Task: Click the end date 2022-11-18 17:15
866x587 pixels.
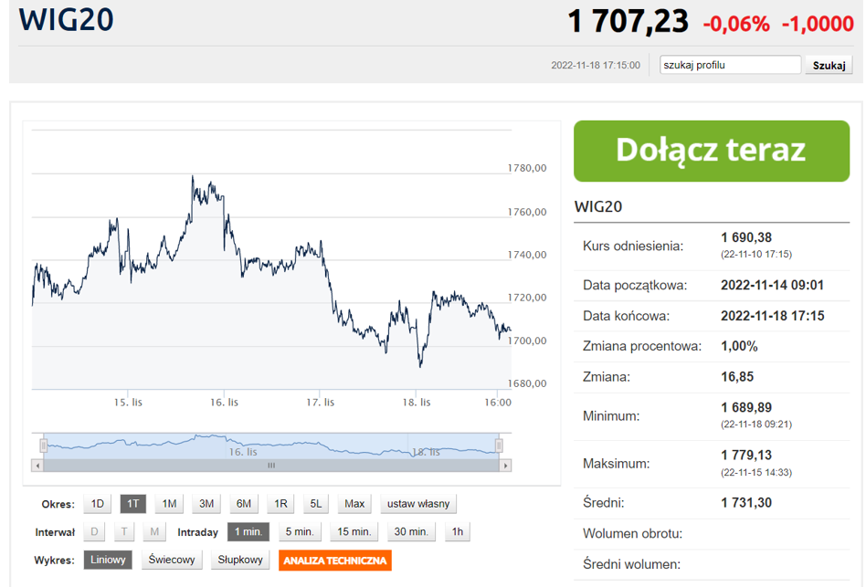Action: point(772,316)
